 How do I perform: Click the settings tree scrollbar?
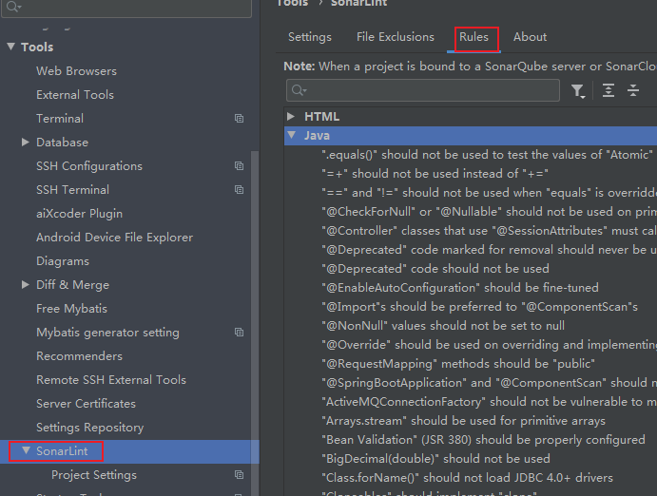coord(254,322)
